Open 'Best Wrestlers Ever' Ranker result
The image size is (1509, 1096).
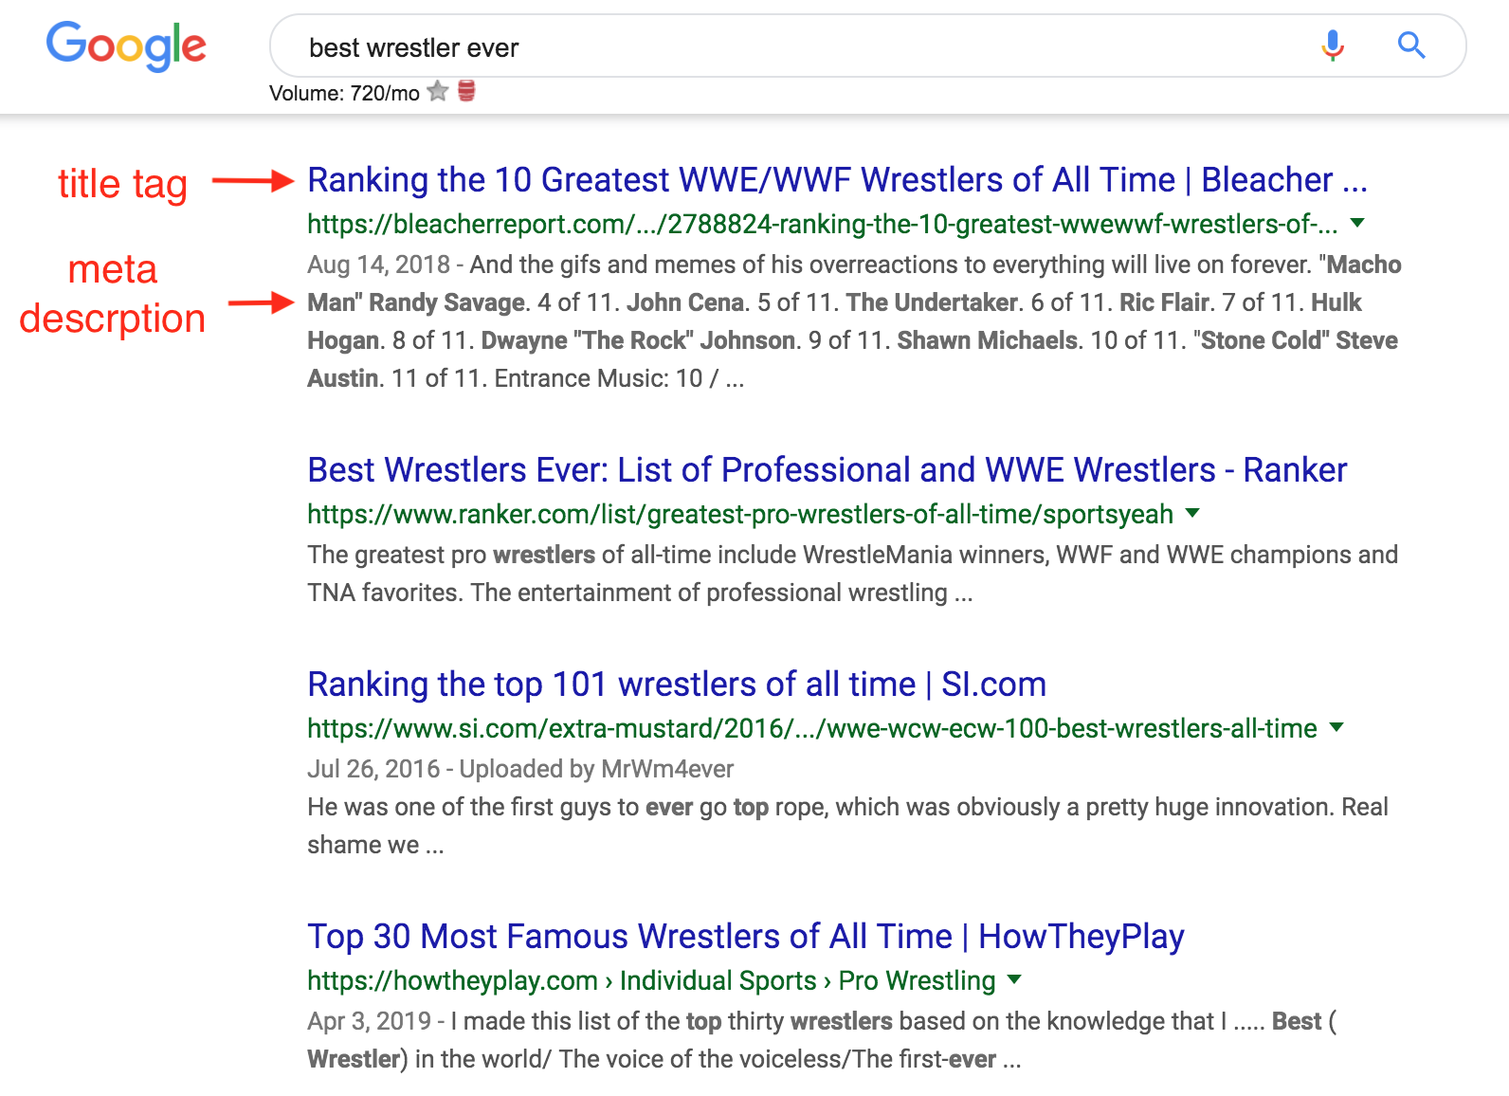(827, 470)
